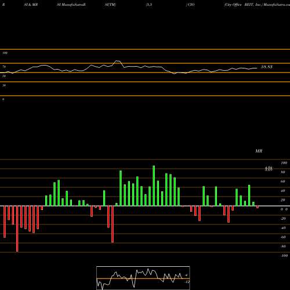Click the MR axis label -40
This screenshot has width=290, height=290.
pyautogui.click(x=283, y=228)
